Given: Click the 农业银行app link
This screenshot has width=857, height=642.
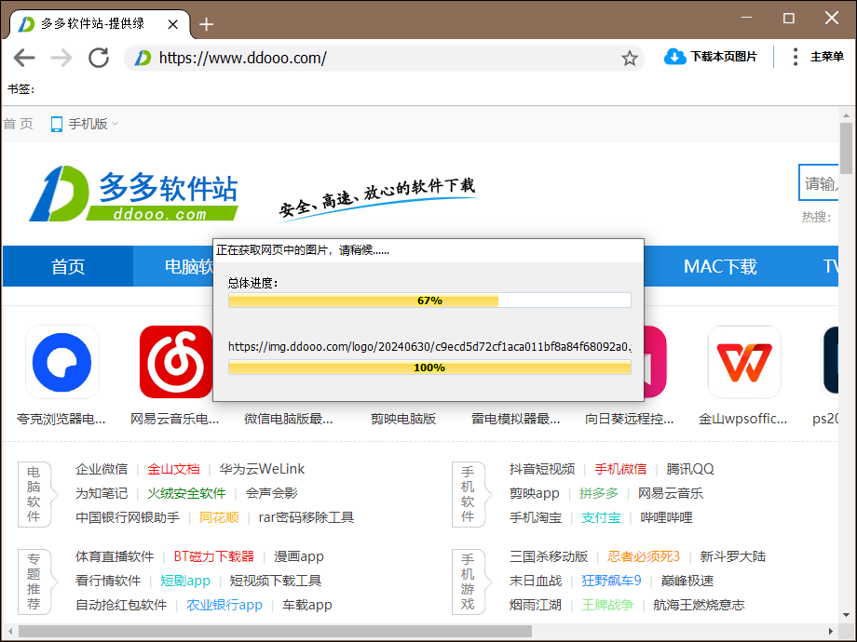Looking at the screenshot, I should (224, 605).
